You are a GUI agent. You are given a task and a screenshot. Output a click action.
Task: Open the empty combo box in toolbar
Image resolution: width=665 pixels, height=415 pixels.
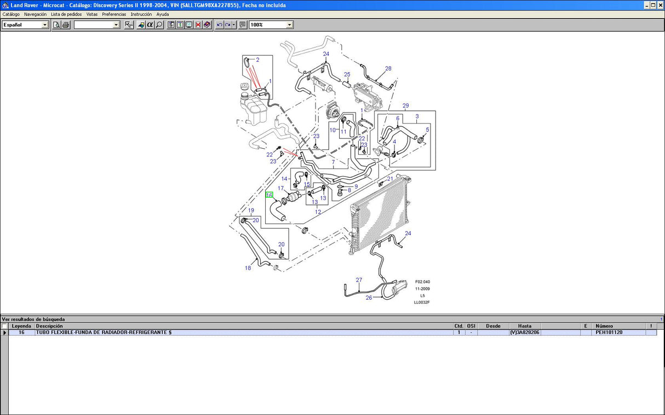(x=116, y=25)
